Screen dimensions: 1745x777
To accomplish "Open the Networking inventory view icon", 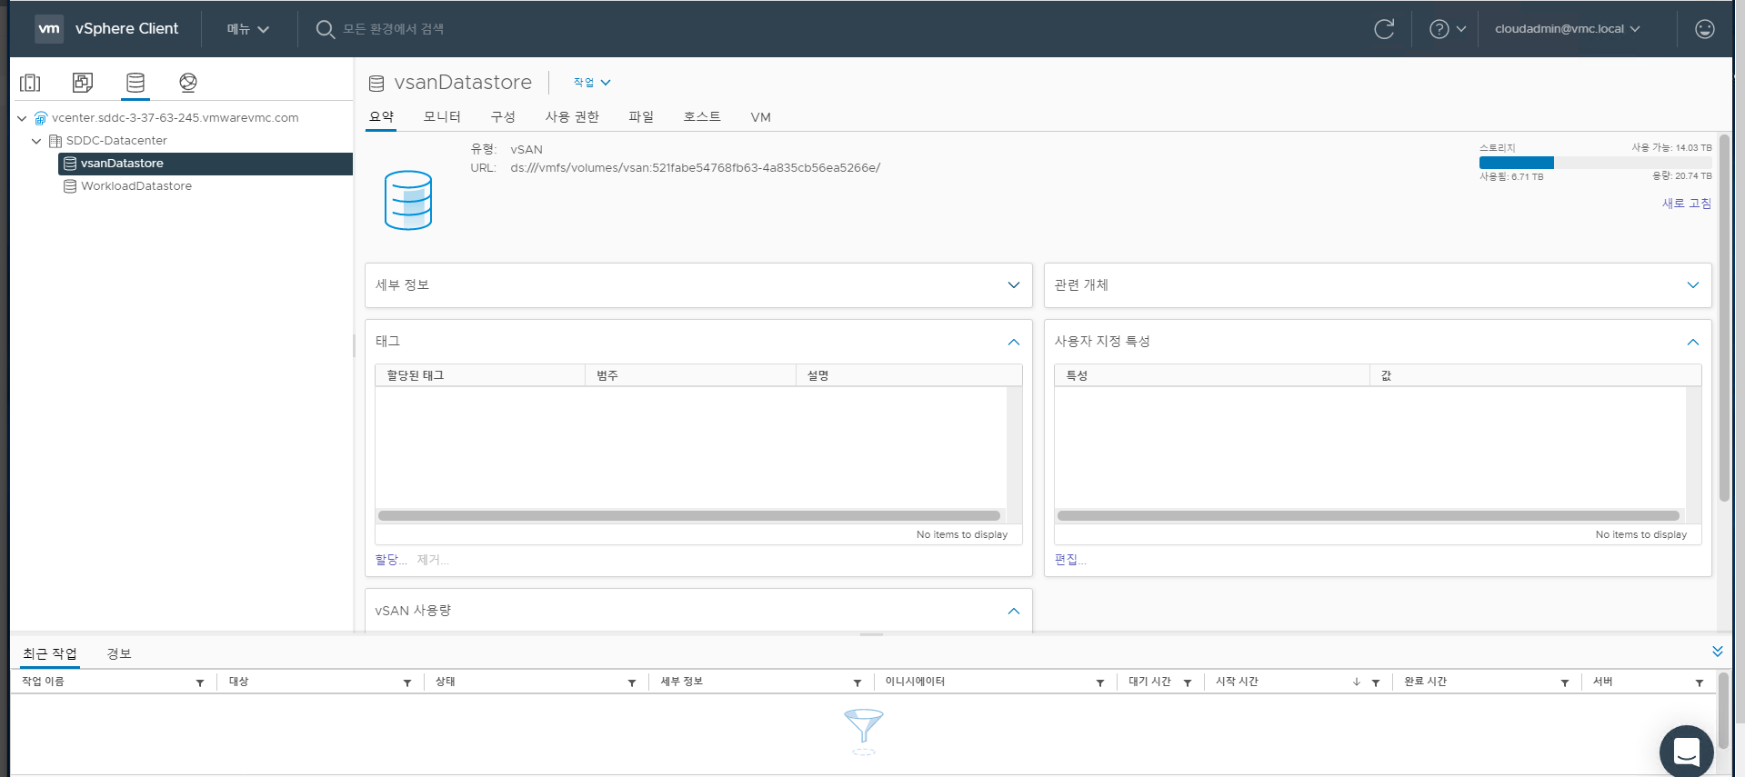I will click(x=188, y=83).
